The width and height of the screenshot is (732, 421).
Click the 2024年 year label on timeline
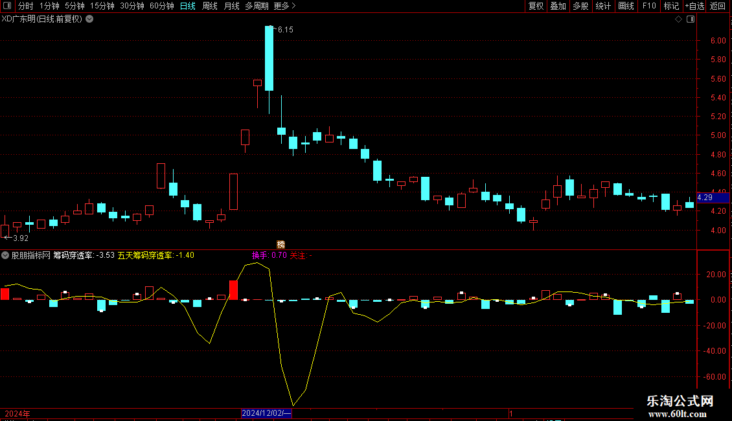[x=17, y=413]
